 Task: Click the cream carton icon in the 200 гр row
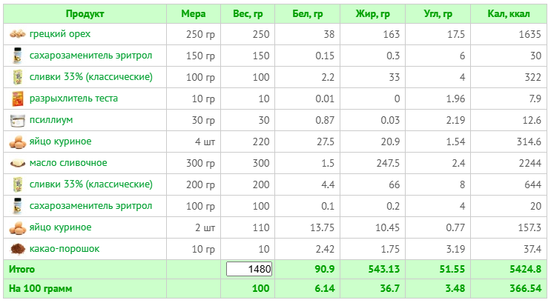[18, 184]
